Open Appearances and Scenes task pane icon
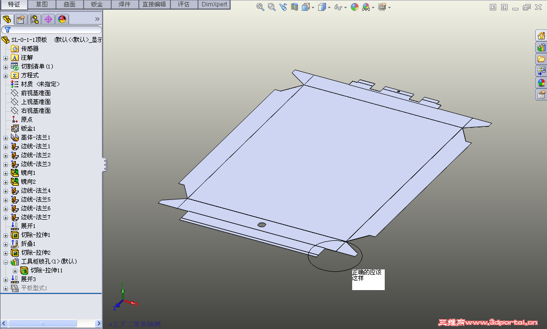The image size is (547, 329). pos(541,83)
